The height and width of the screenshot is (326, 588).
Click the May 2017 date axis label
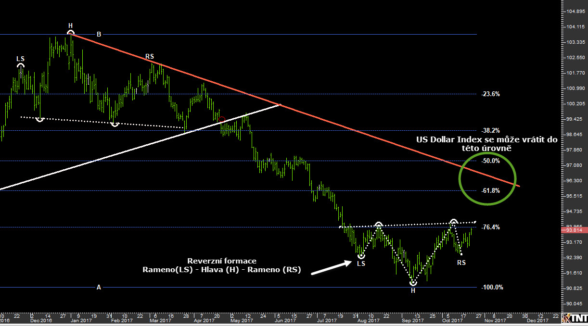[242, 320]
